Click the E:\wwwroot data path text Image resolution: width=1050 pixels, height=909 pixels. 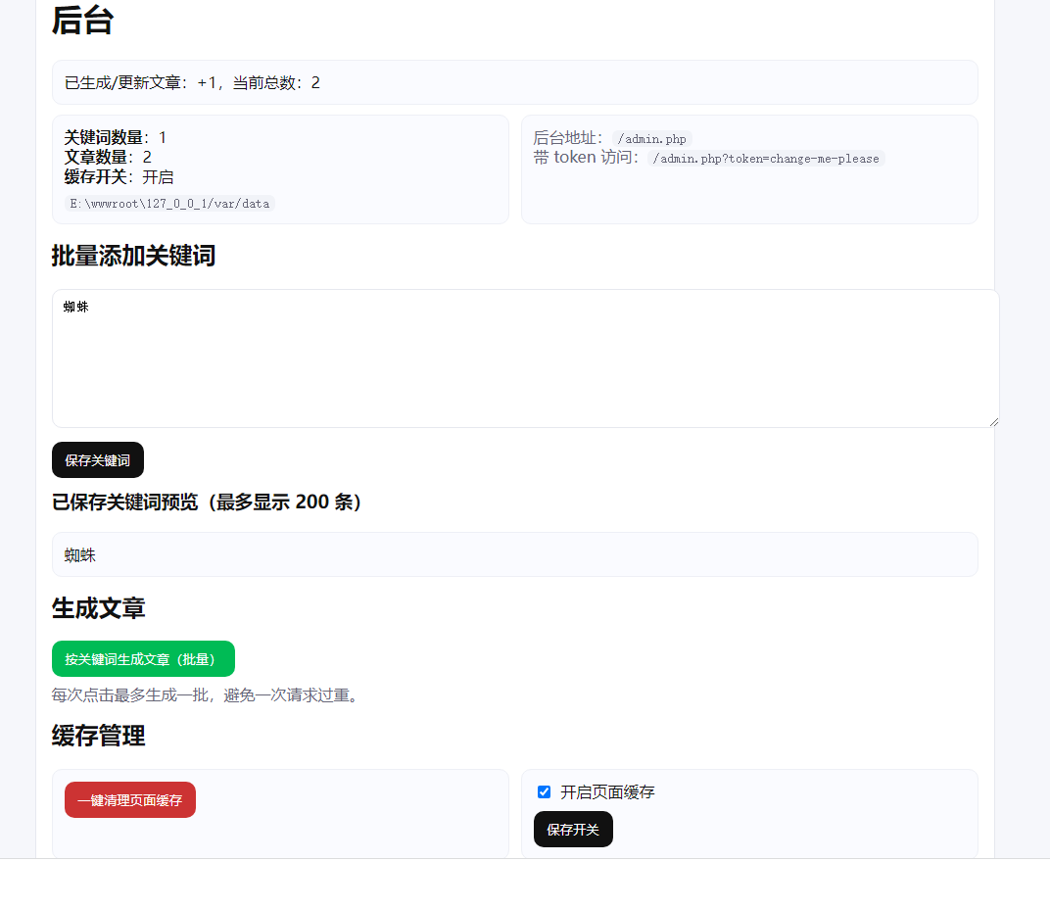169,204
